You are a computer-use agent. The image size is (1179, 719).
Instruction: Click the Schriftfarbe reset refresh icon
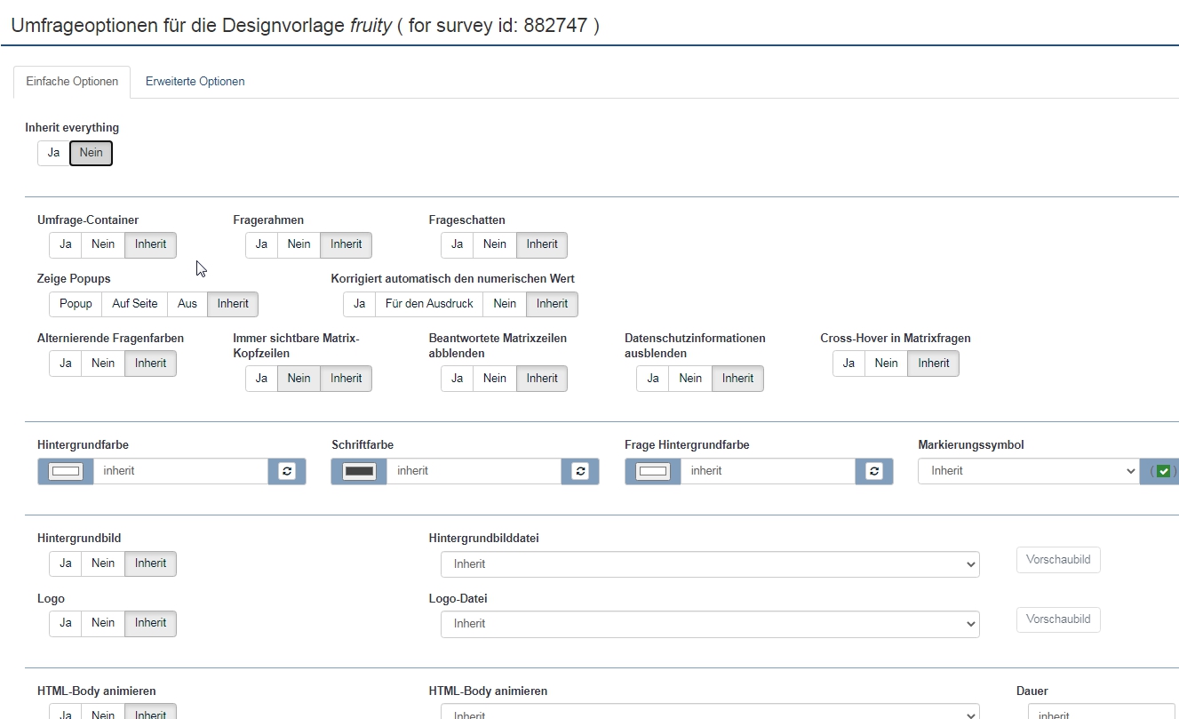pos(580,471)
